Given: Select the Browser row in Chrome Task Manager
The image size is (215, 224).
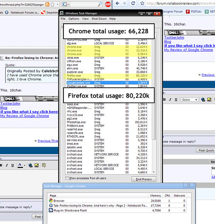Looking at the screenshot, I should coord(118,201).
